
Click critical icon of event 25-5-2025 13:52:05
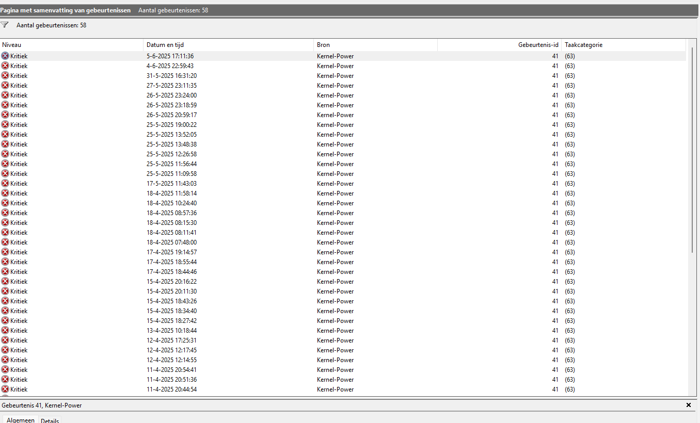tap(5, 134)
